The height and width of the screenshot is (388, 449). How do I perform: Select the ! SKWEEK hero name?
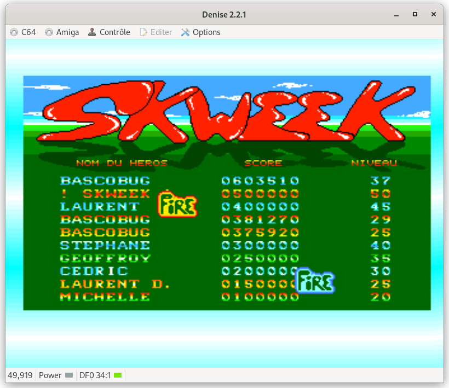point(105,194)
